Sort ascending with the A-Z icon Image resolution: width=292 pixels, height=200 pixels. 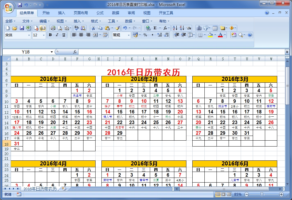[174, 28]
